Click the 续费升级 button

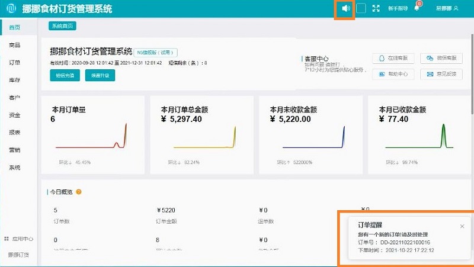pos(100,75)
